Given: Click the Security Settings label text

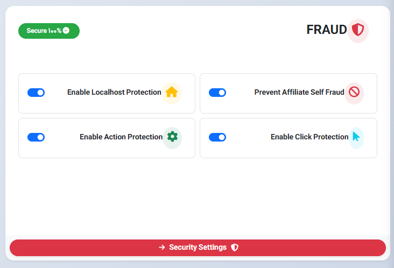Looking at the screenshot, I should (198, 248).
